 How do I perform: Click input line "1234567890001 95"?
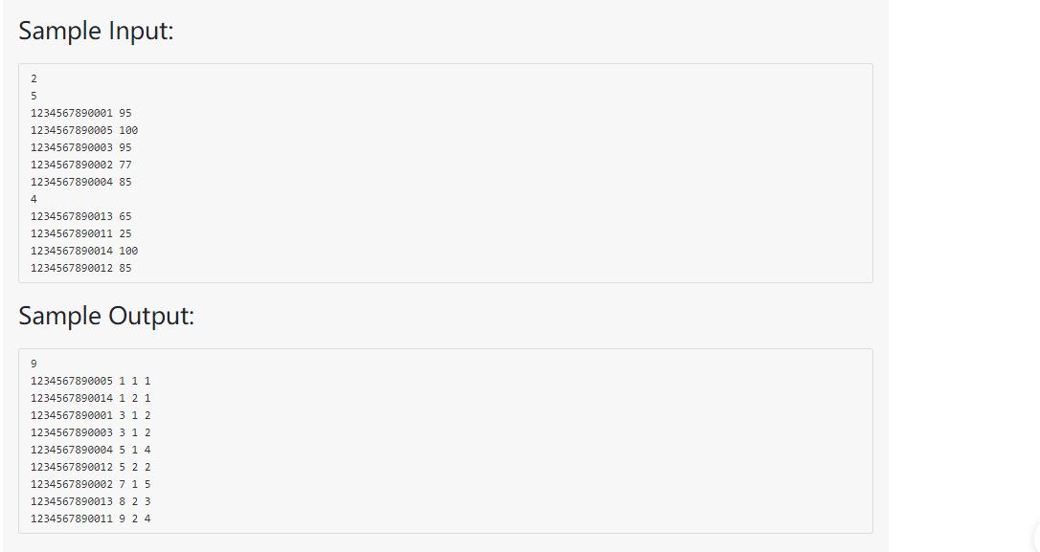click(x=81, y=113)
